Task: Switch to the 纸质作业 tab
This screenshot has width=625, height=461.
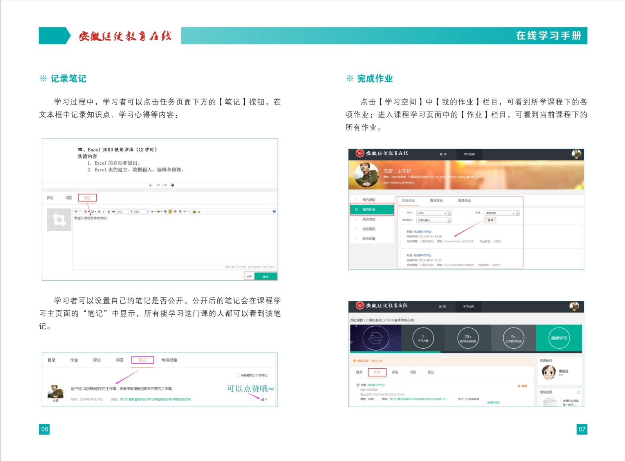Action: pos(464,200)
